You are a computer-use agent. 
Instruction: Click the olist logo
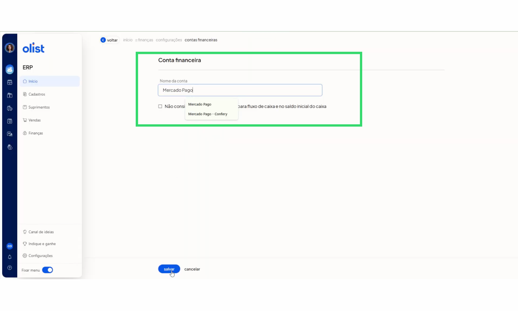[x=33, y=48]
